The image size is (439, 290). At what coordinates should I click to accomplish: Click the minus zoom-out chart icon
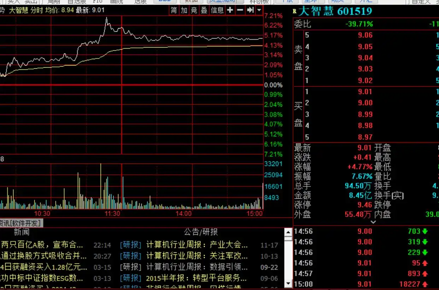[x=240, y=10]
